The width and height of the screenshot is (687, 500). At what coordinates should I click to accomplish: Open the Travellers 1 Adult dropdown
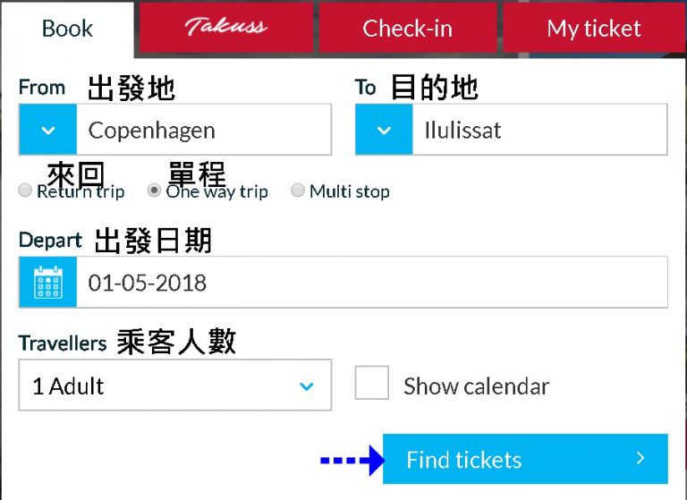click(x=174, y=386)
